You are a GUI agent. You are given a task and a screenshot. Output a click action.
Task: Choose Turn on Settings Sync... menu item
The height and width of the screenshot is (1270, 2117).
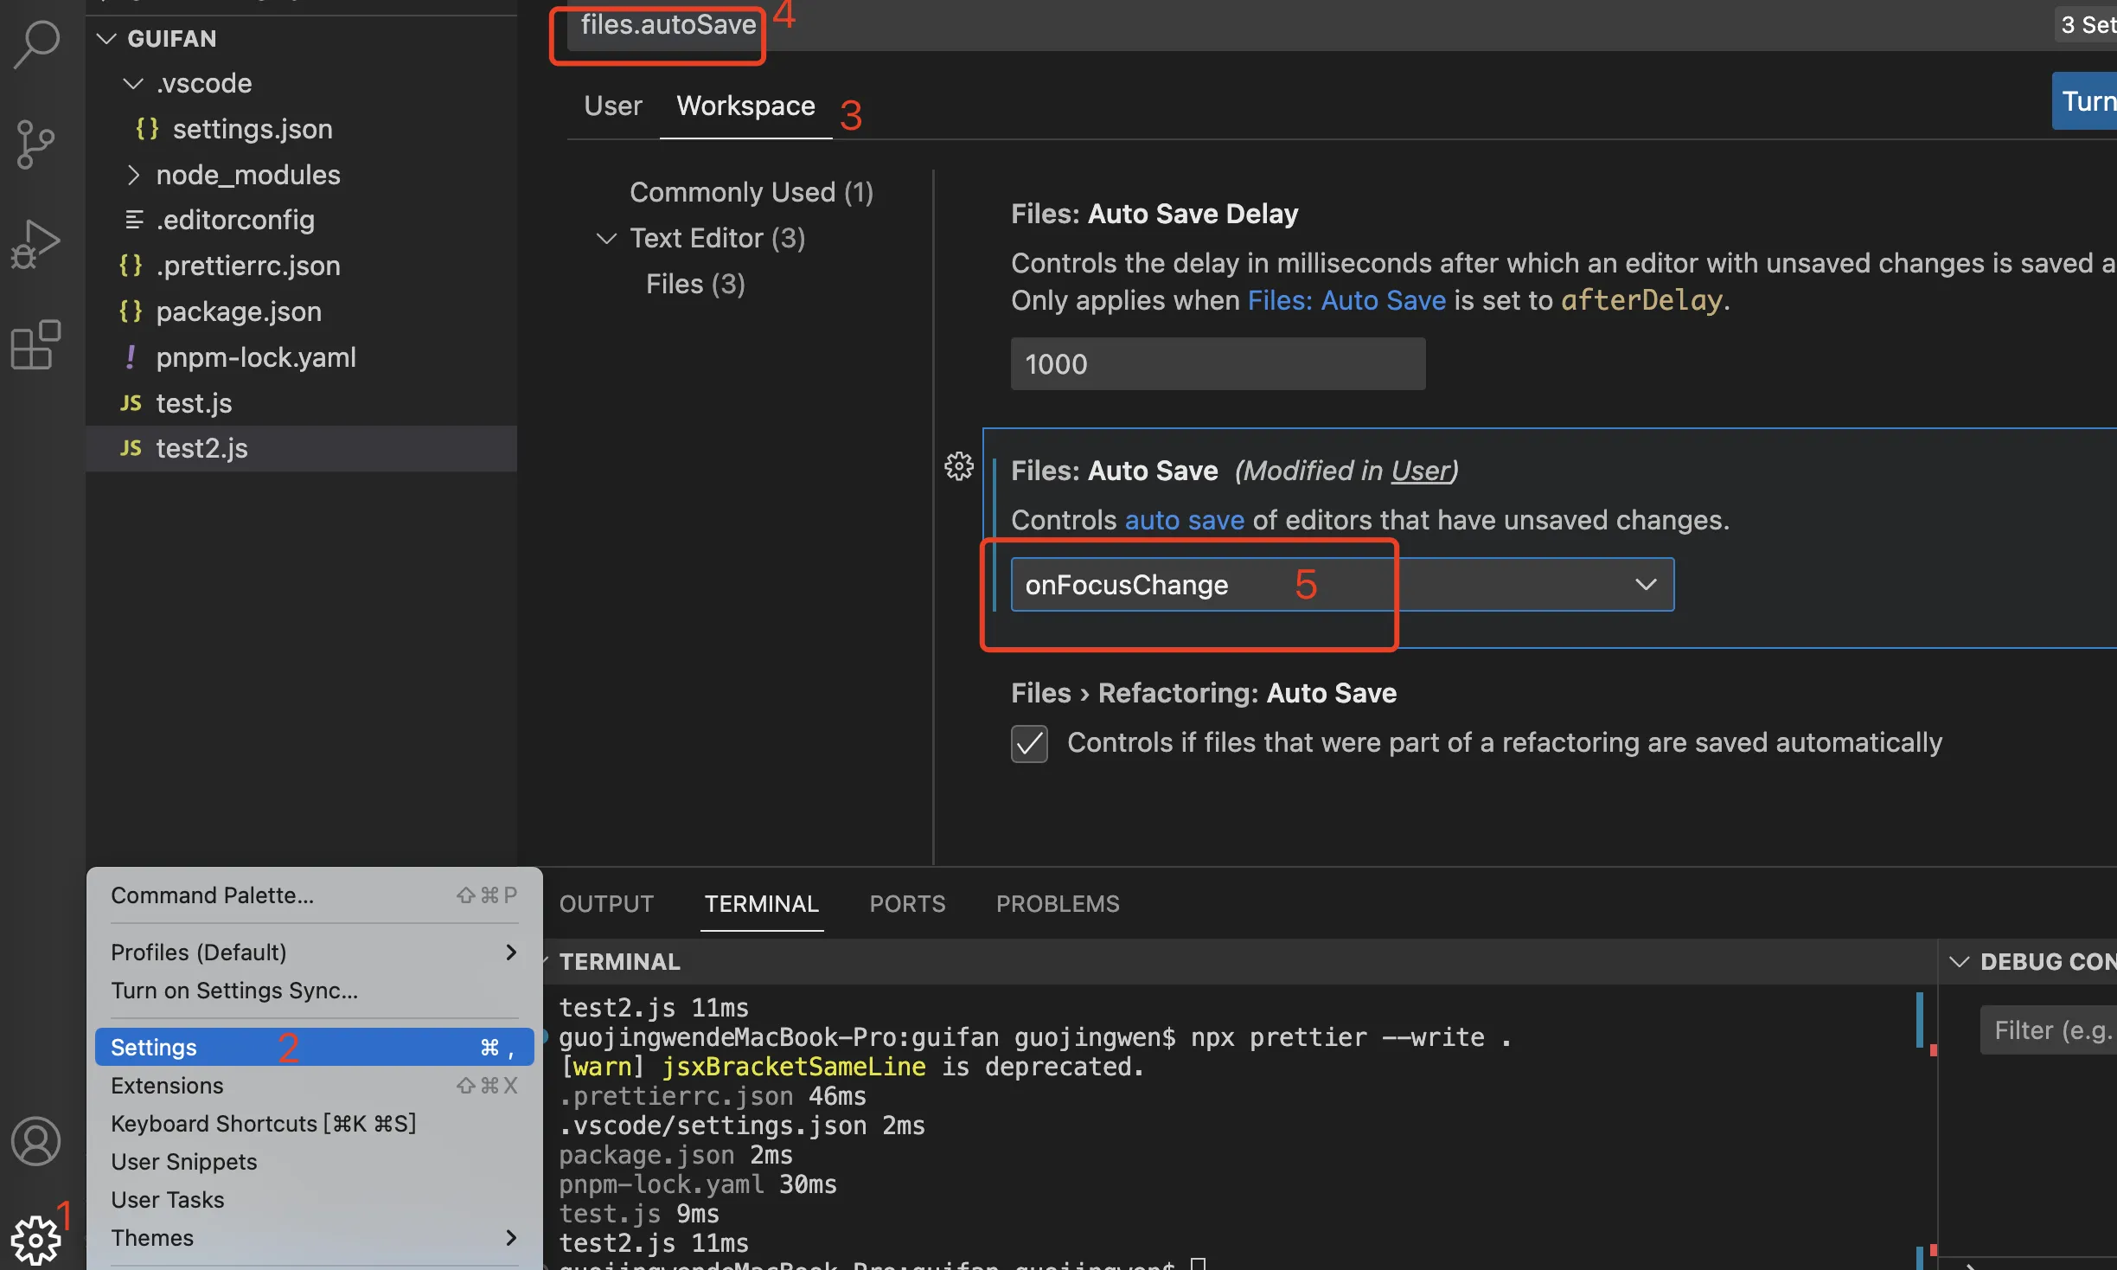point(315,991)
